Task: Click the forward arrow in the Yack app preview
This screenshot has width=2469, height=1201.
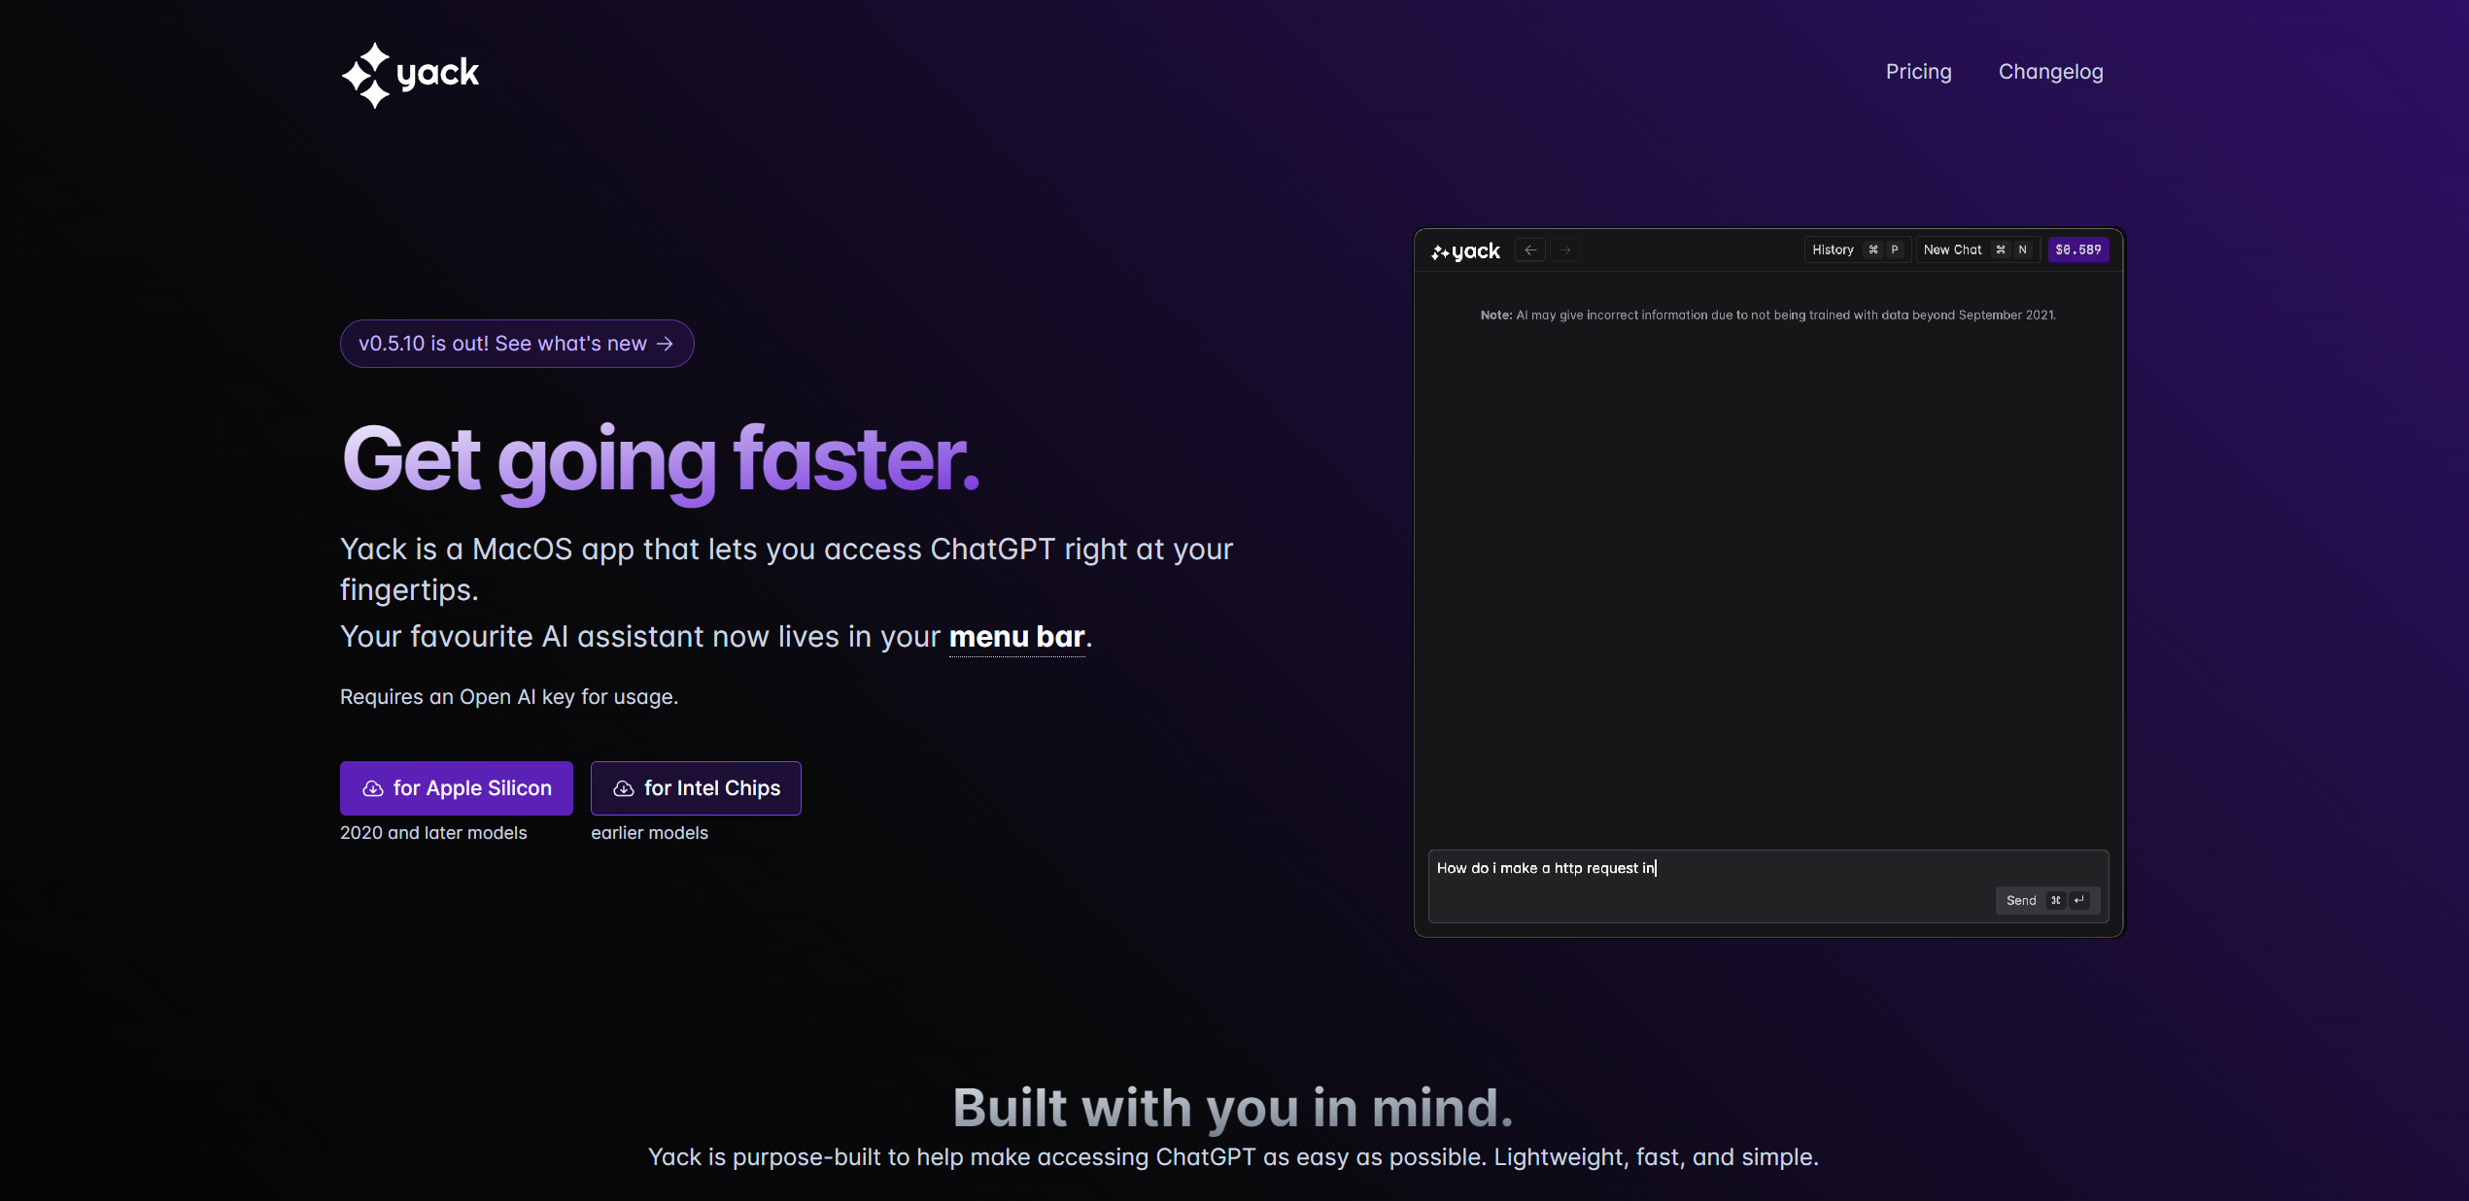Action: tap(1565, 250)
